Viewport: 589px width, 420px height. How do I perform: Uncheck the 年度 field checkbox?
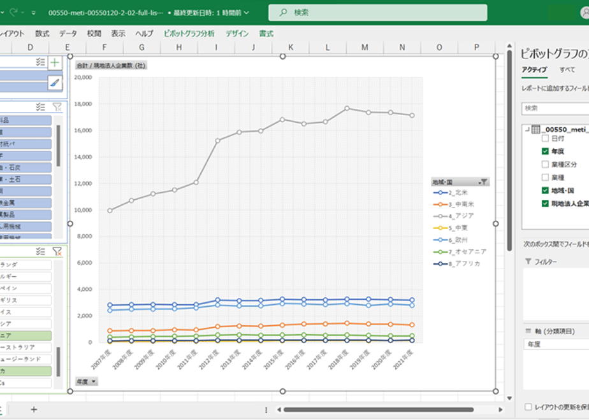545,151
